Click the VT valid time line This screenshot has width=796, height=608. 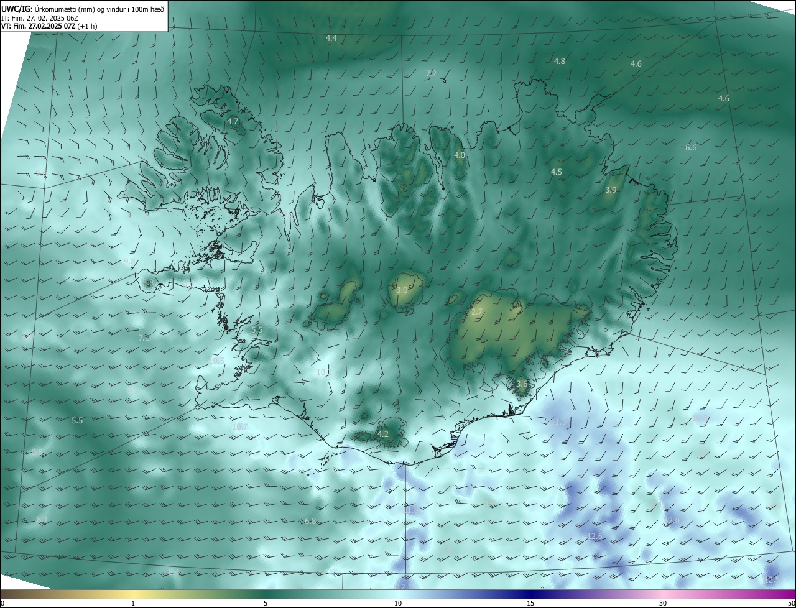coord(49,26)
